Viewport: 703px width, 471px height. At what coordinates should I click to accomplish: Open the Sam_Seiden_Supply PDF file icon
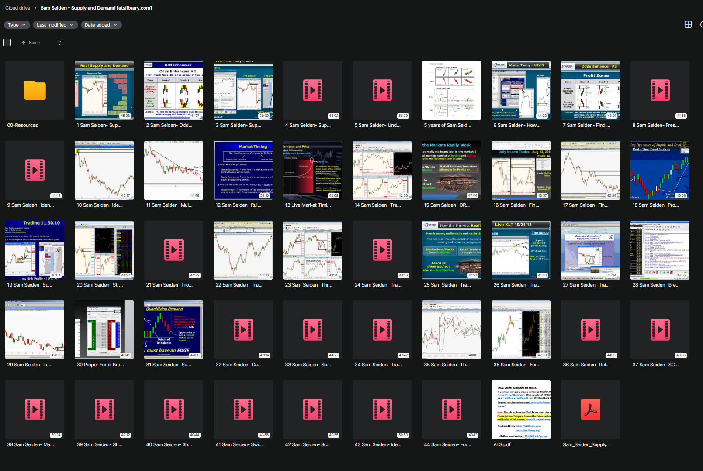(x=591, y=410)
